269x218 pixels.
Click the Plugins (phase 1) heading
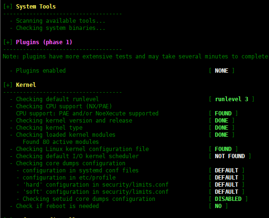(x=44, y=42)
